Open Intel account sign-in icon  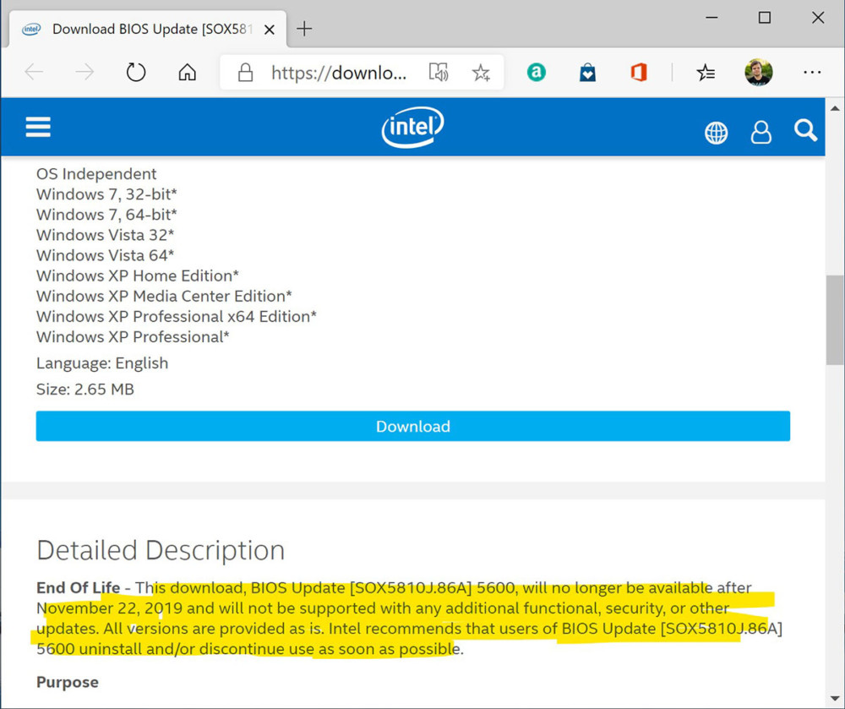(761, 132)
